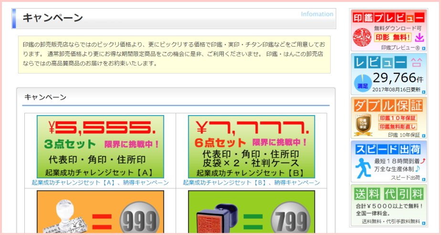441x235 pixels.
Task: Click the blue music note icon
Action: point(417,169)
